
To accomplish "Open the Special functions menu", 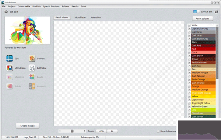I will click(51, 7).
